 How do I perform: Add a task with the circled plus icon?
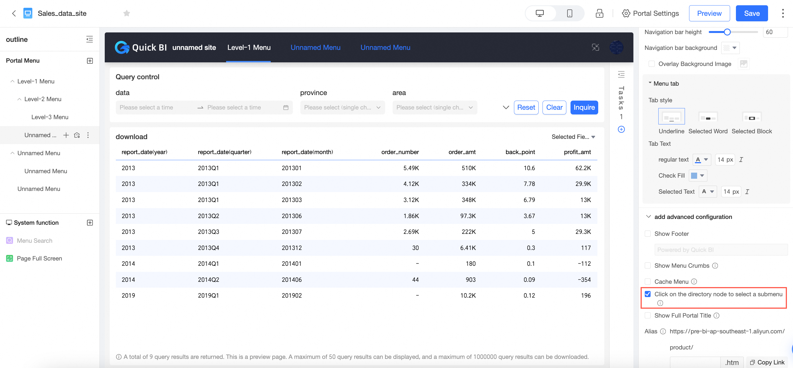tap(621, 129)
